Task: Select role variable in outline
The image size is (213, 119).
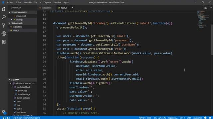Action: coord(18,105)
